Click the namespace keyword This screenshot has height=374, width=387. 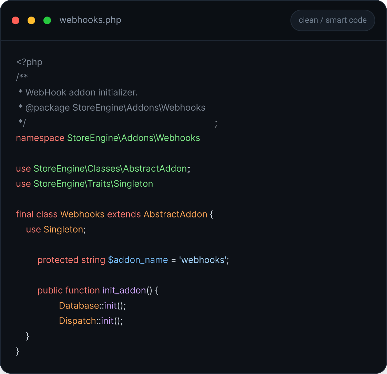(x=40, y=138)
